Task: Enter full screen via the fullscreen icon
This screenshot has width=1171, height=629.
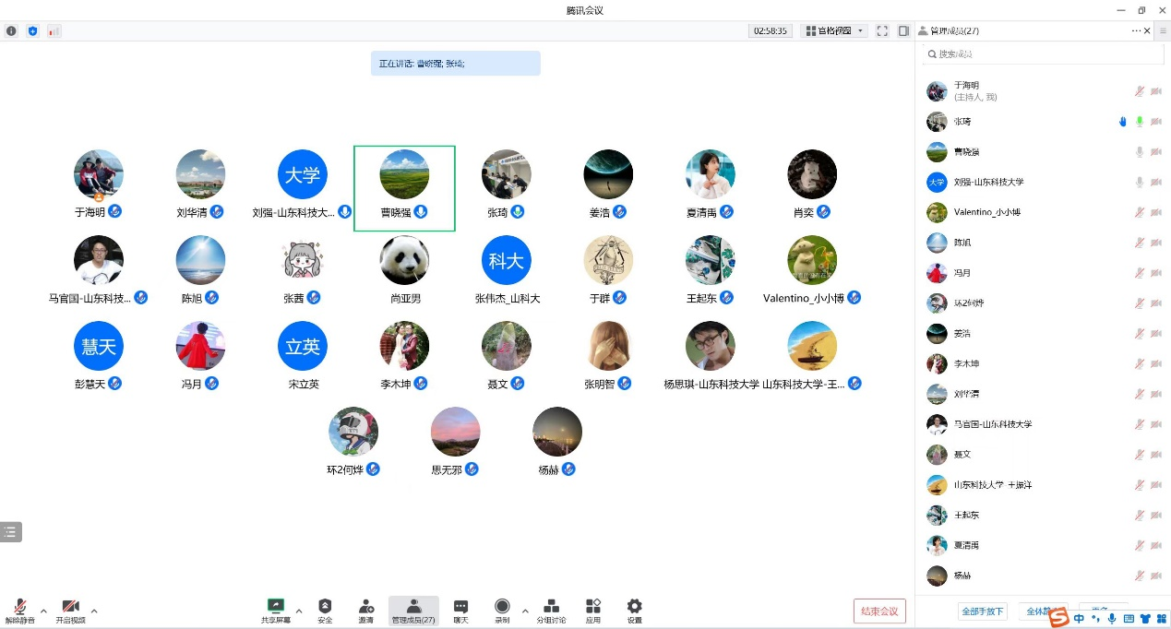Action: tap(882, 30)
